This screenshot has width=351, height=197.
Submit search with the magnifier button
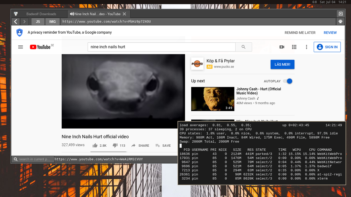coord(244,47)
